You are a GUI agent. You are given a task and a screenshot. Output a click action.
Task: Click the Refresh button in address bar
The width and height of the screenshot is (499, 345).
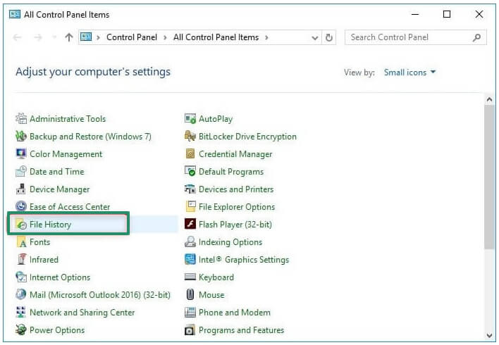point(329,38)
